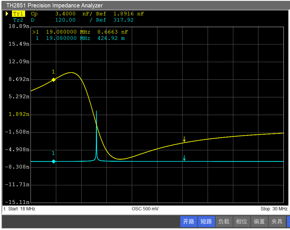Toggle the 短路 short calibration button

(x=206, y=221)
